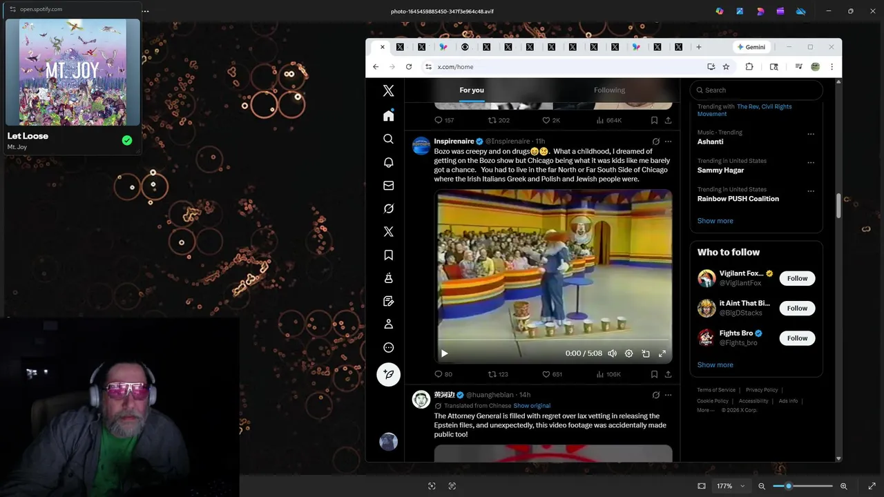Click the round Post compose button
The height and width of the screenshot is (497, 884).
[x=388, y=374]
